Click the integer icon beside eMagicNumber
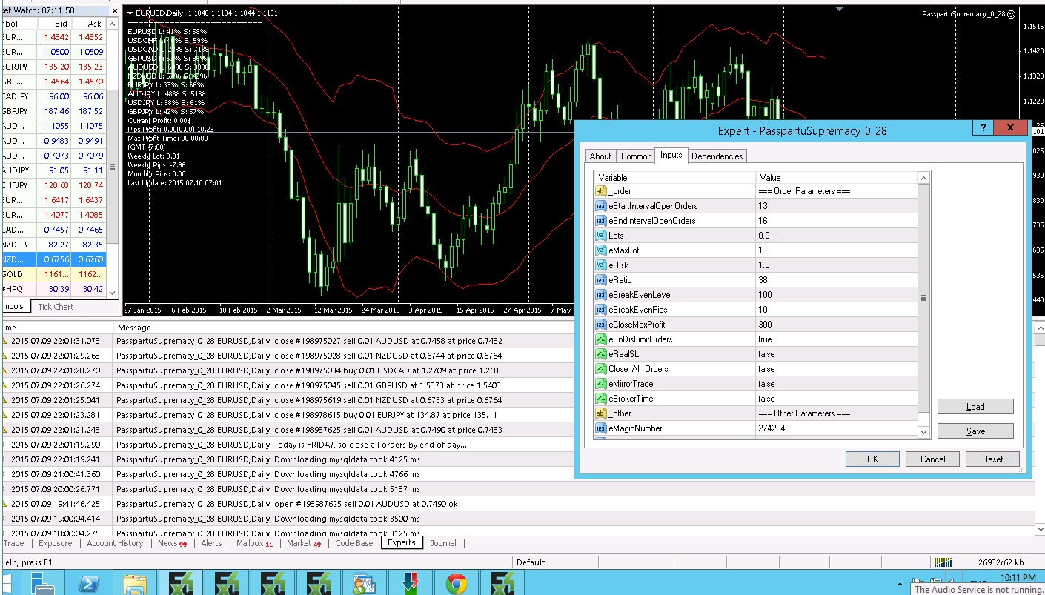 click(600, 428)
